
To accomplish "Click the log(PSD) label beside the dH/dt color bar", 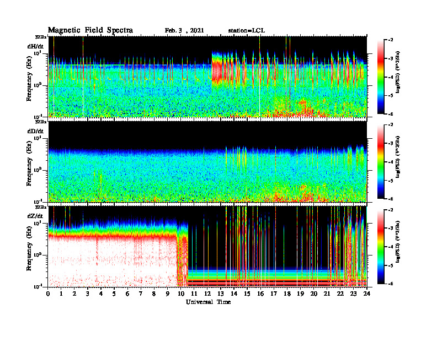I will pos(398,72).
